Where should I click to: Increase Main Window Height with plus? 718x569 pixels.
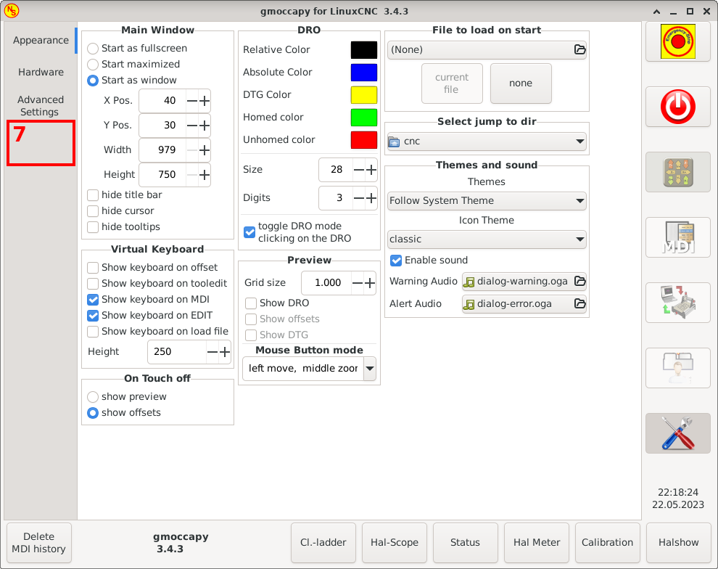click(x=205, y=175)
